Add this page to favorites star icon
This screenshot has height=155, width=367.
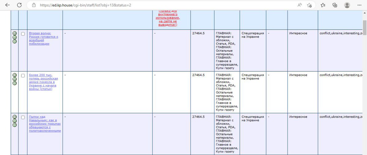pos(310,5)
